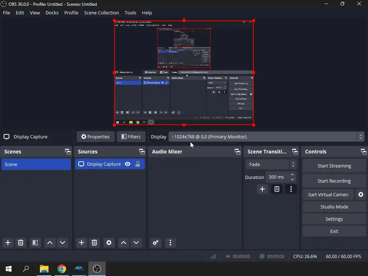Enable Studio Mode
This screenshot has width=368, height=276.
[x=334, y=207]
